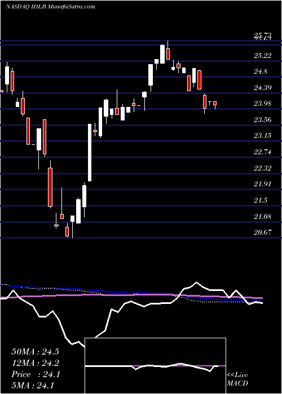Viewport: 282px width, 394px height.
Task: Click the 50MA : 24.5 reading
Action: [35, 352]
